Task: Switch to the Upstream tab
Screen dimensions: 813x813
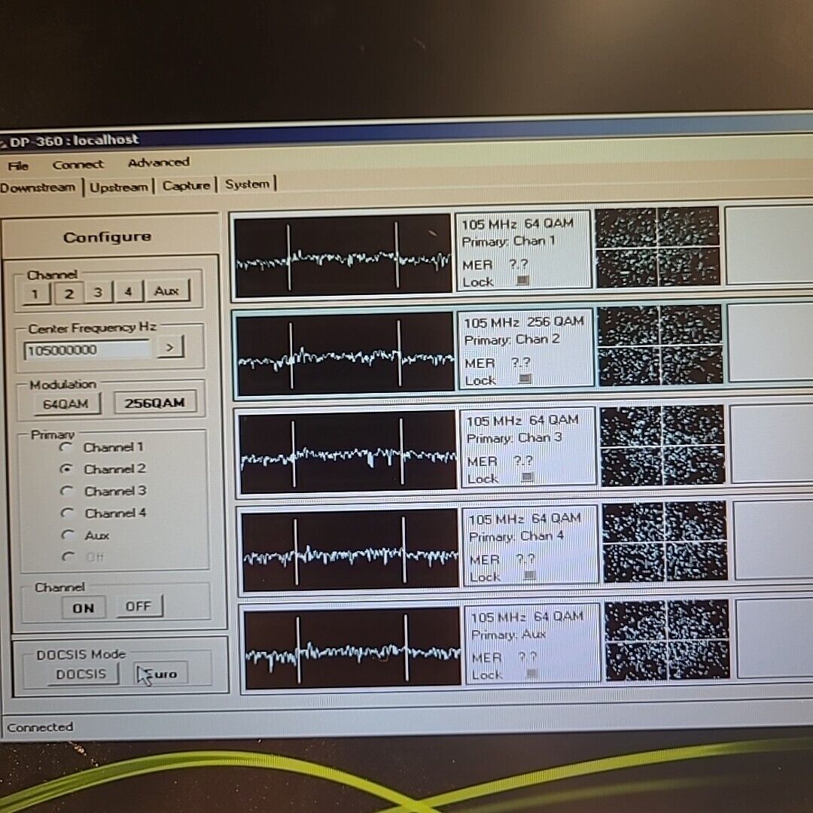Action: [x=119, y=187]
